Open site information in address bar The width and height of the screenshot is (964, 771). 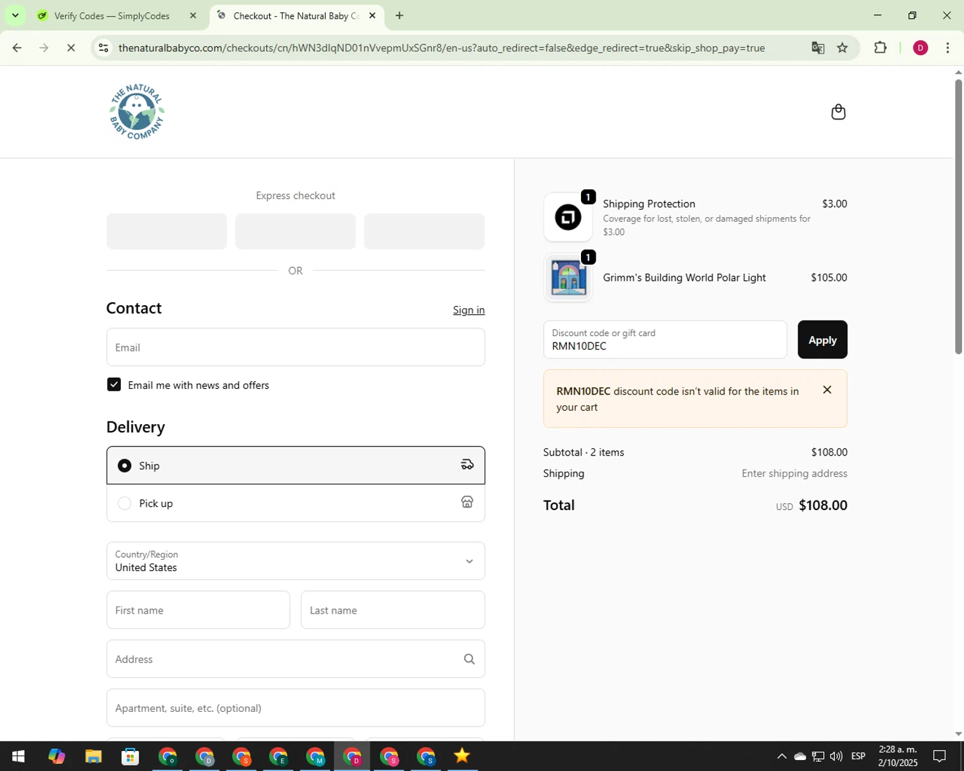pos(103,48)
